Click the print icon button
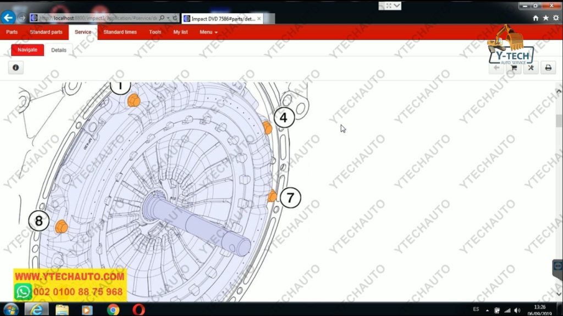The image size is (563, 316). [548, 67]
